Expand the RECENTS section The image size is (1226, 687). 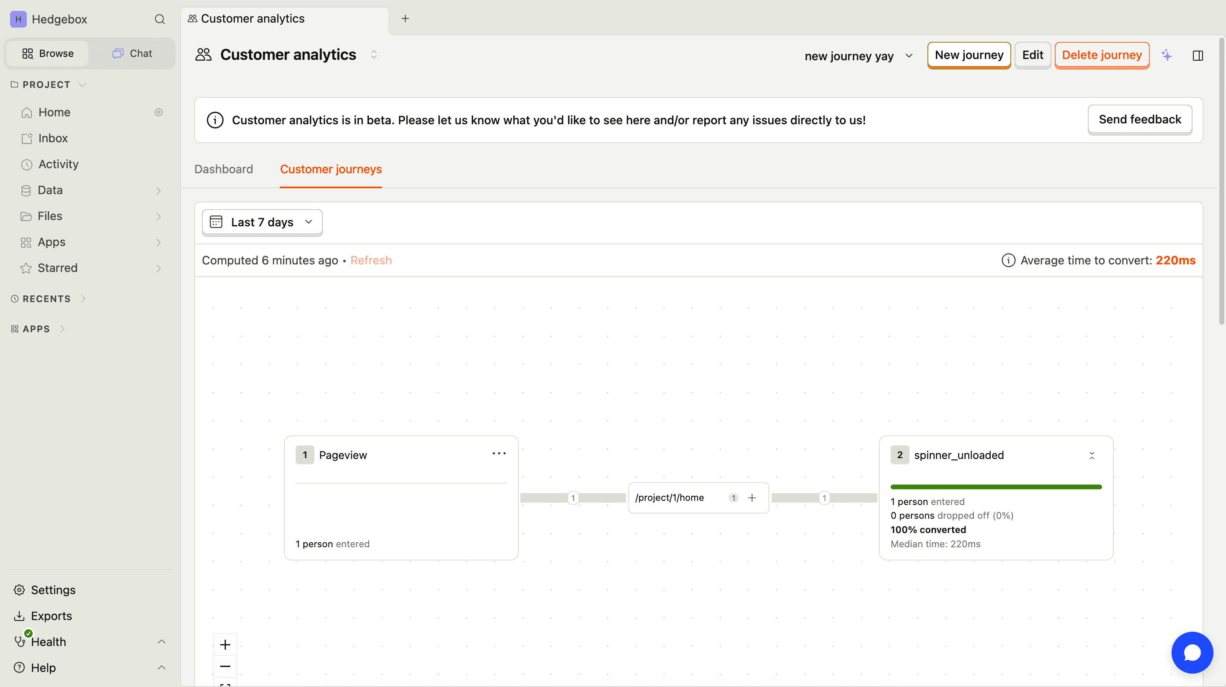pos(84,299)
